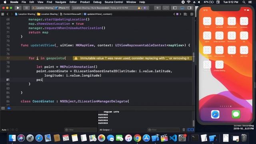256x144 pixels.
Task: Click the warning icon on line 77
Action: pyautogui.click(x=76, y=58)
